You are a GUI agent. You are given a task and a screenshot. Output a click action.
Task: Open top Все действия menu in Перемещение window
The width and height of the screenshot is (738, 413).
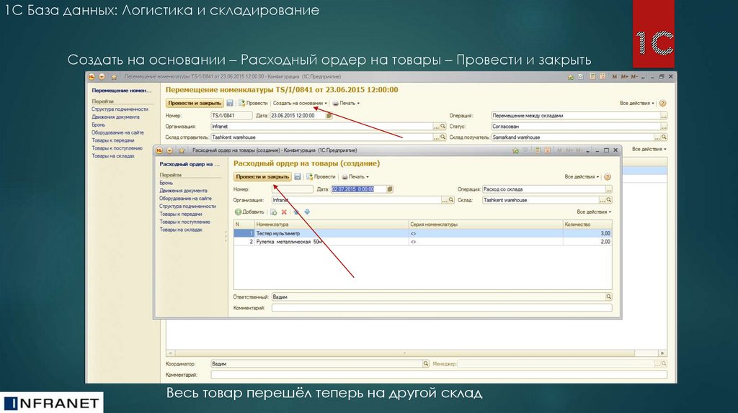pos(637,103)
